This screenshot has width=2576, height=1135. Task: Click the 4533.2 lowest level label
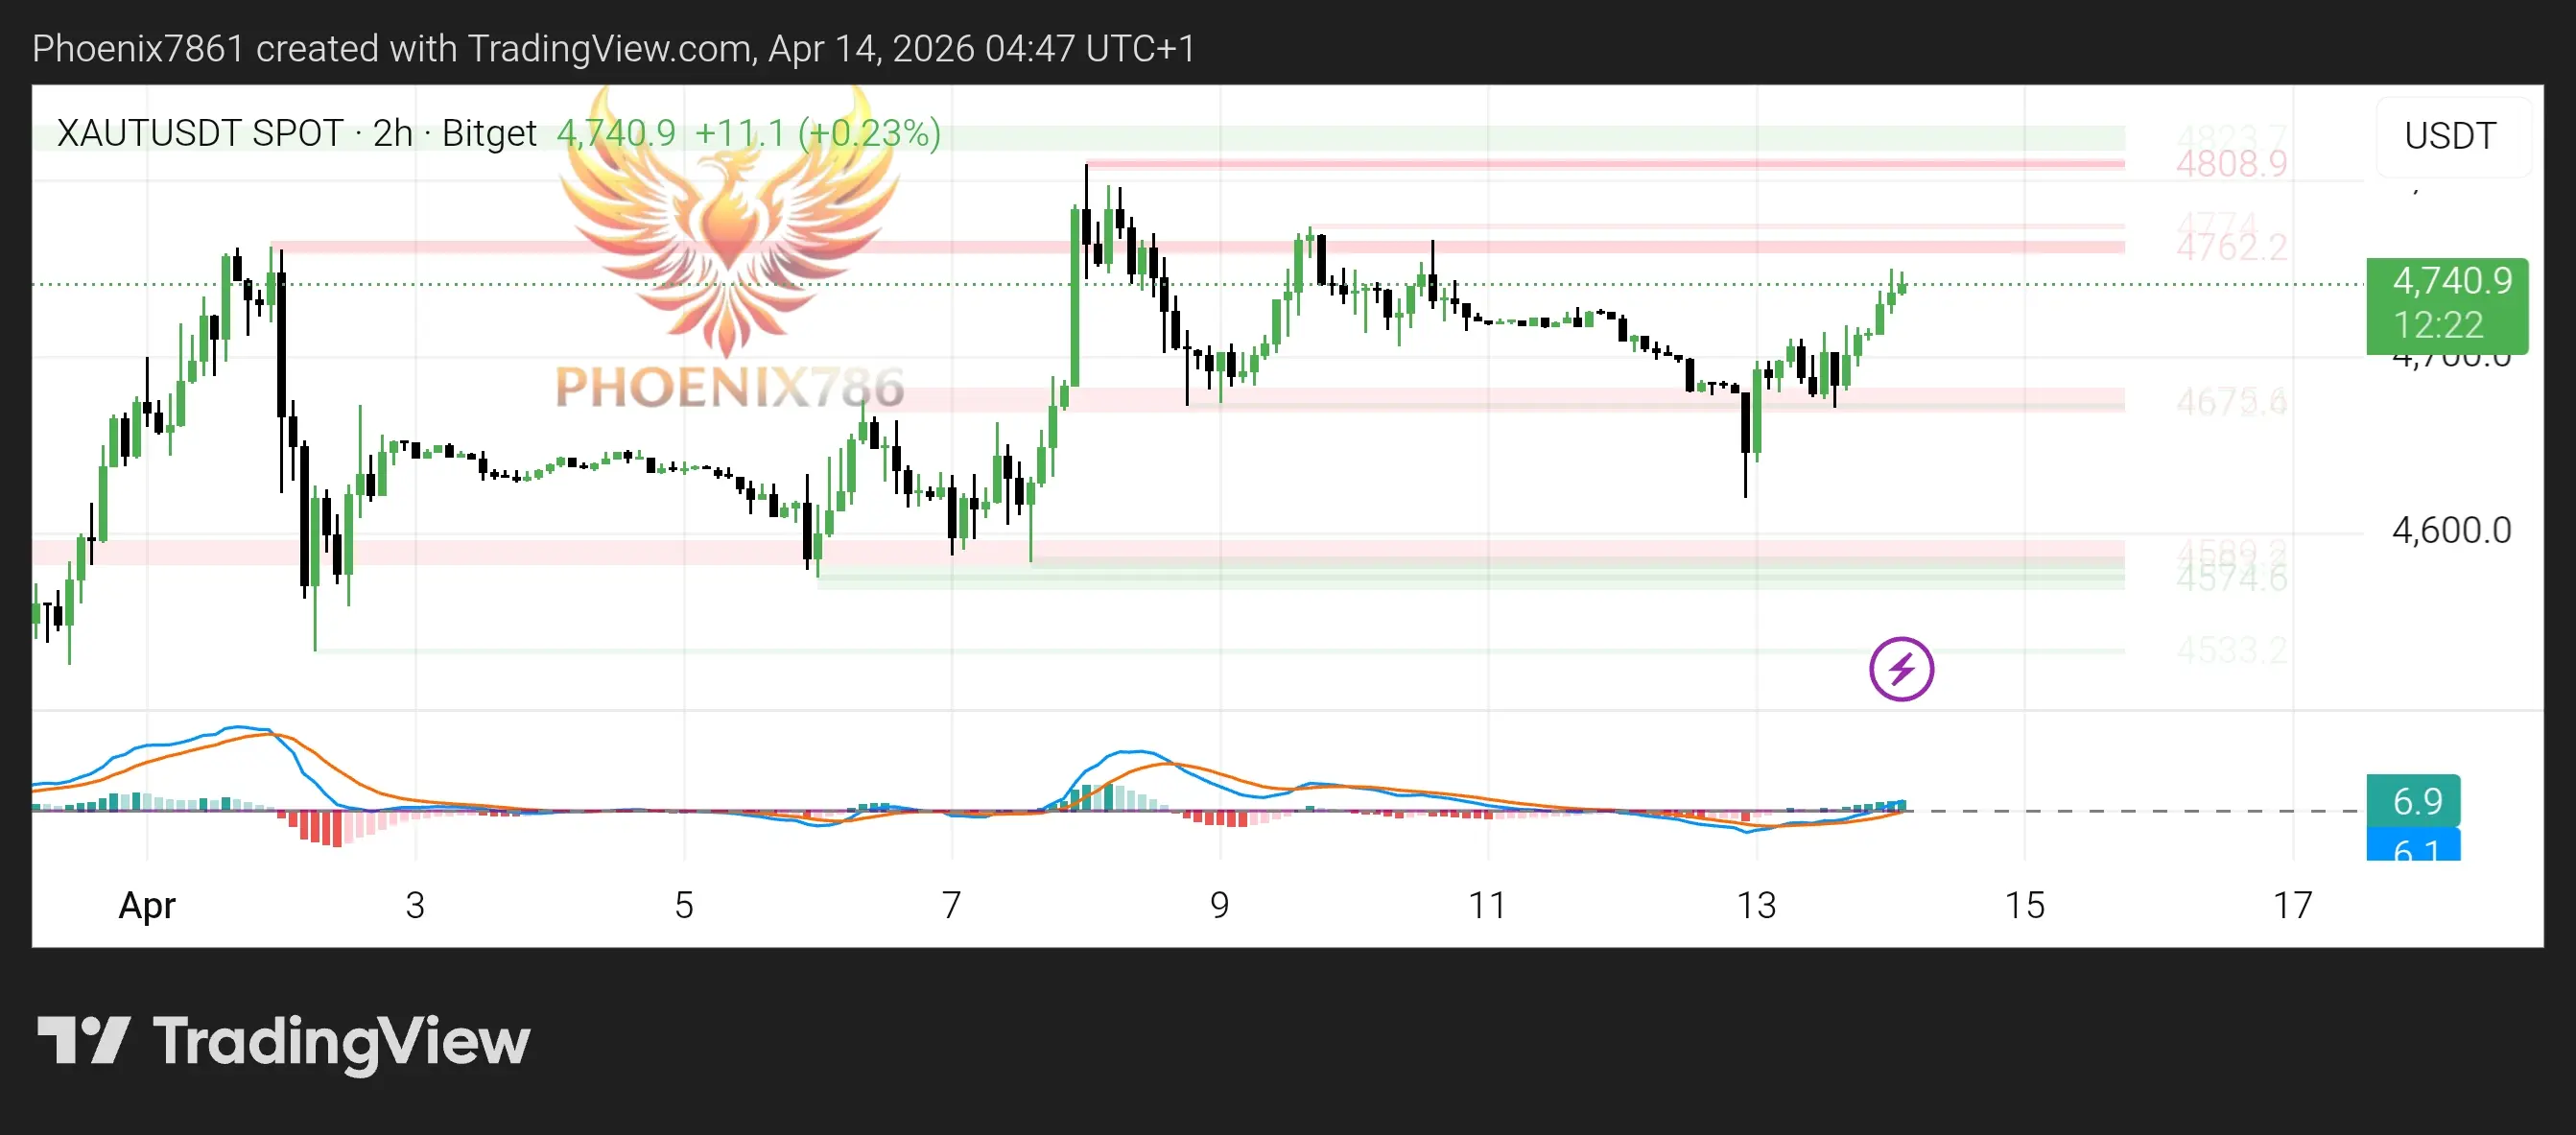(2231, 651)
